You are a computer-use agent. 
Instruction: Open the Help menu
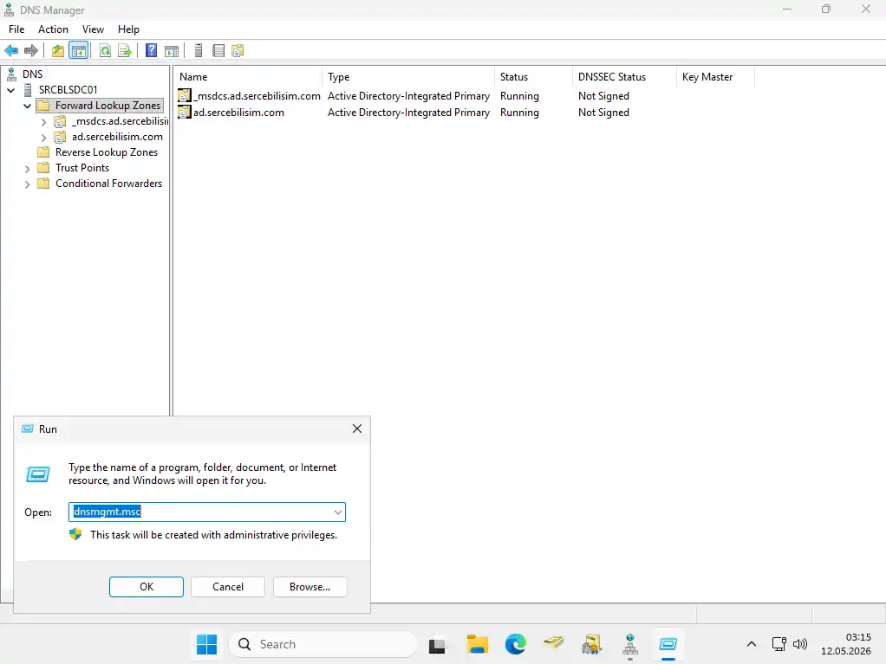tap(128, 29)
